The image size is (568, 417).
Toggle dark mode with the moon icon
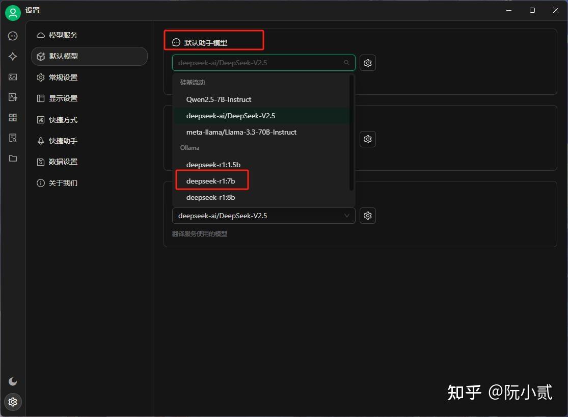click(13, 381)
